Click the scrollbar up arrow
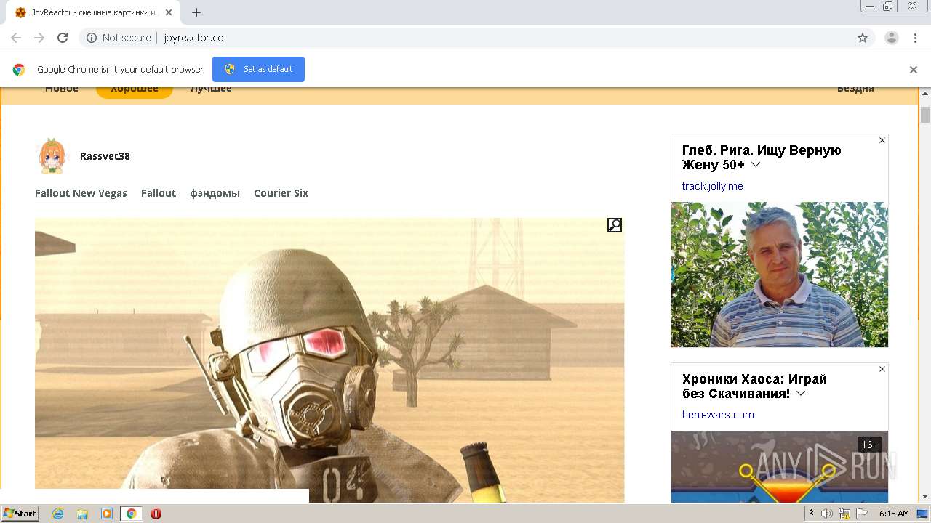The height and width of the screenshot is (523, 931). point(925,93)
